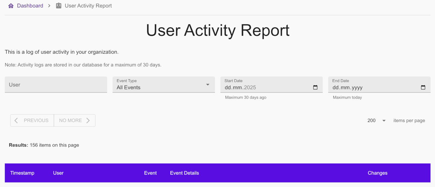Viewport: 435px width, 187px height.
Task: Click the Timestamp column header
Action: (22, 173)
